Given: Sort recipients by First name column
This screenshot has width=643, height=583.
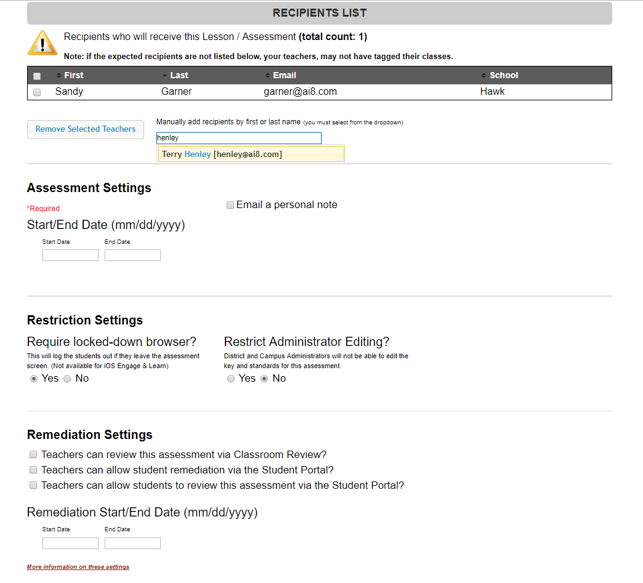Looking at the screenshot, I should click(x=73, y=75).
